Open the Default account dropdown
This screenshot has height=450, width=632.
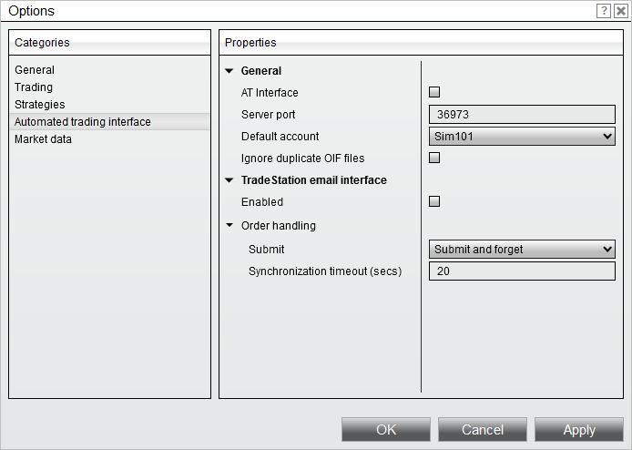click(x=522, y=137)
